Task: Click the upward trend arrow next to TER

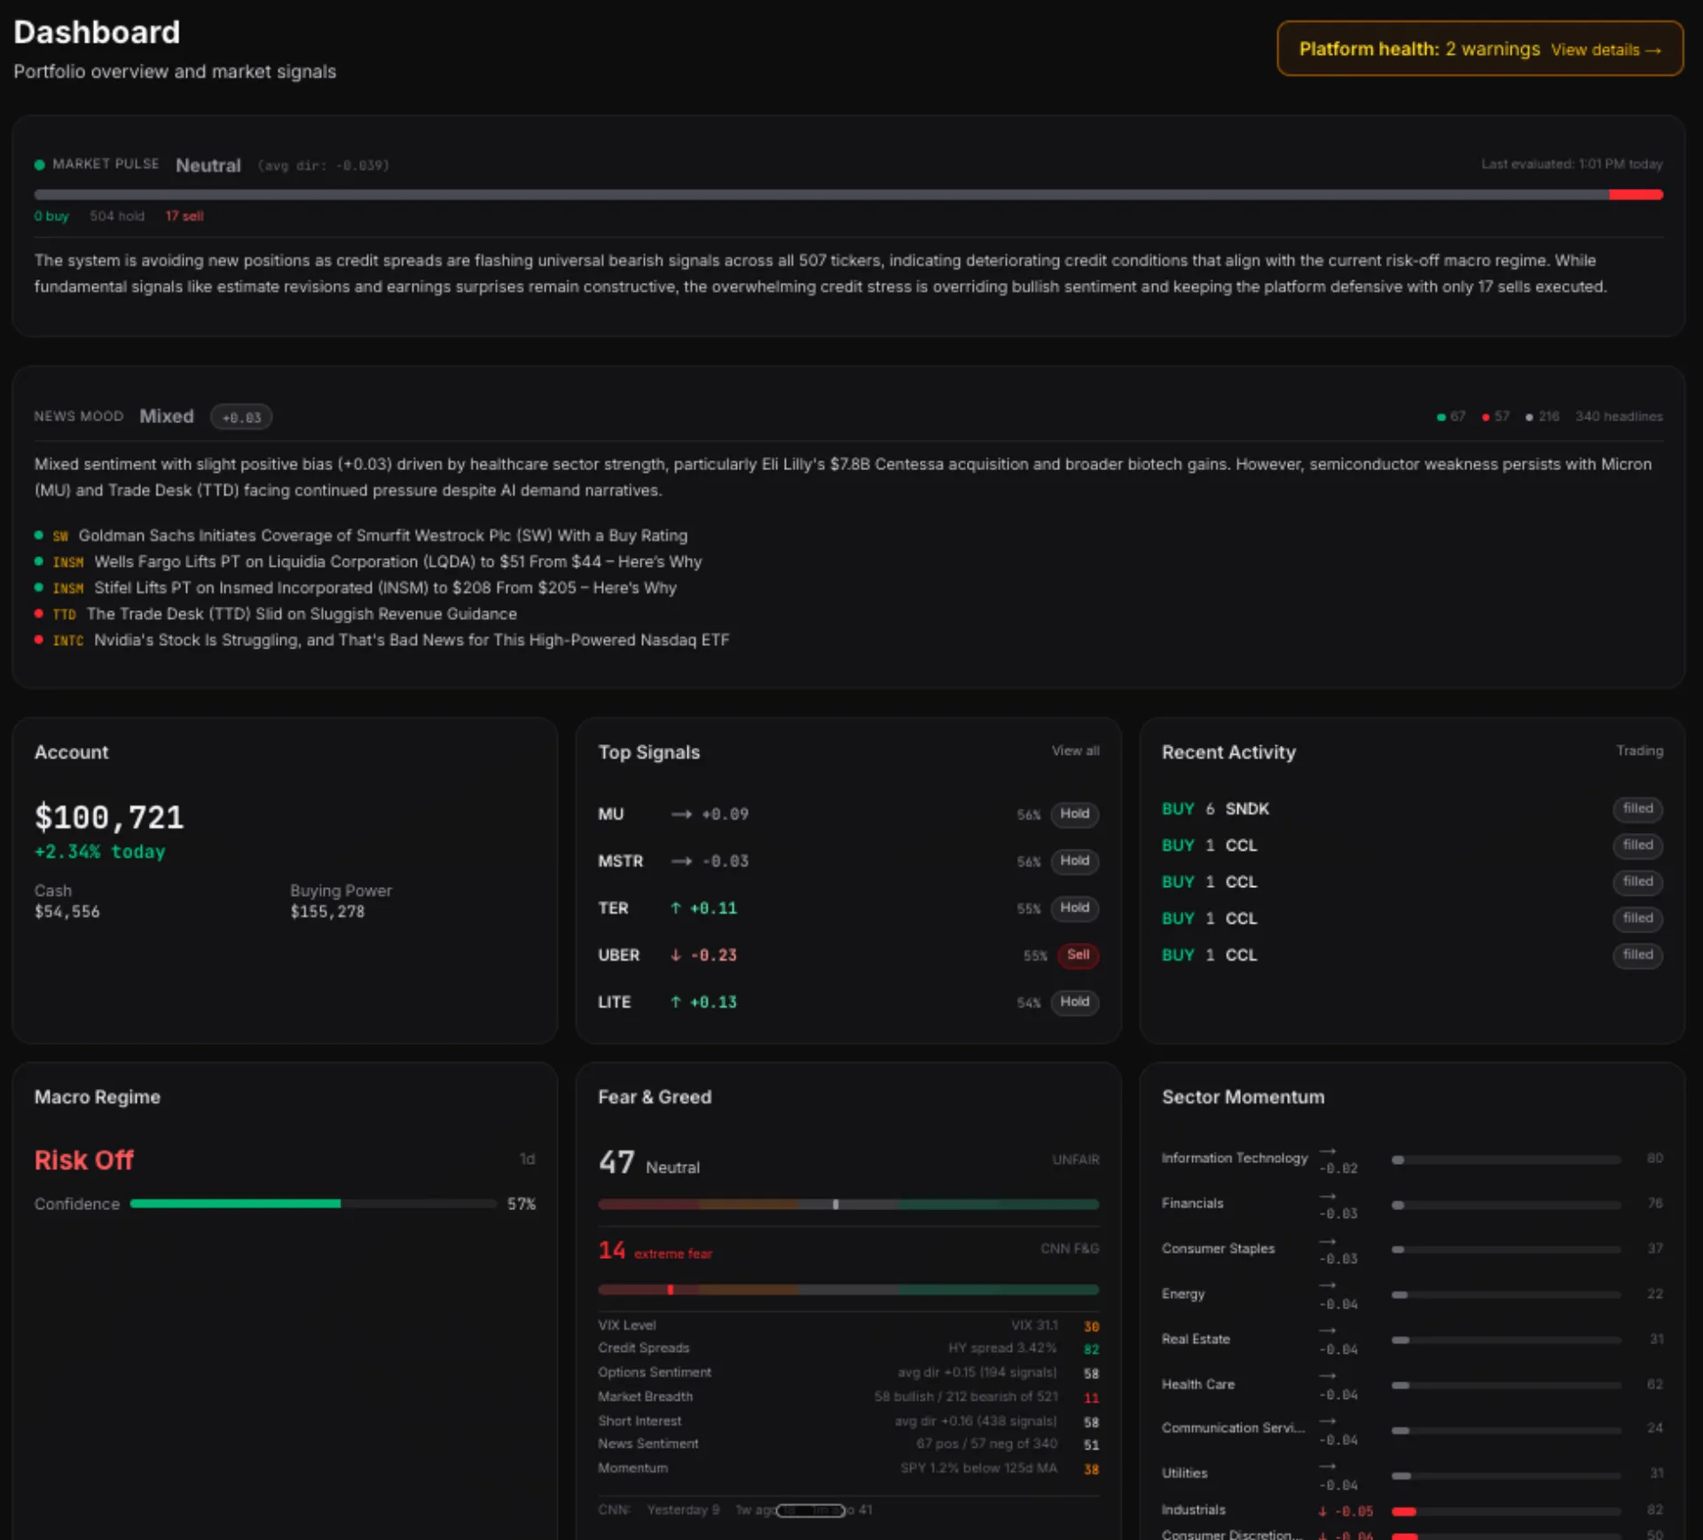Action: [675, 907]
